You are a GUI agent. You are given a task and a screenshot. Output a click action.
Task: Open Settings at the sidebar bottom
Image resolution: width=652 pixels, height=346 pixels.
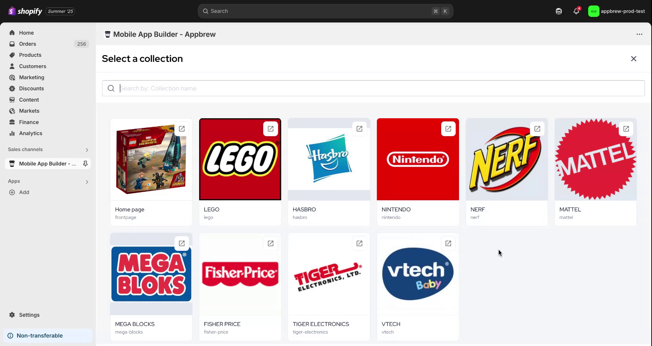29,315
